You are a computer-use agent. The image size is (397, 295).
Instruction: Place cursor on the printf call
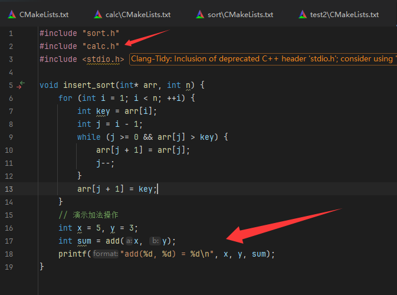click(x=72, y=254)
